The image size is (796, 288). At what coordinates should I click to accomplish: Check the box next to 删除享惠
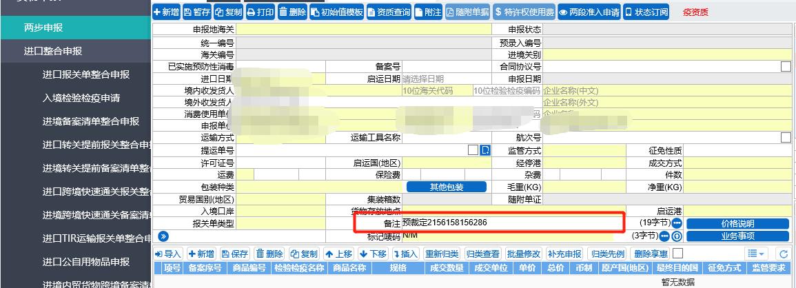click(x=677, y=254)
